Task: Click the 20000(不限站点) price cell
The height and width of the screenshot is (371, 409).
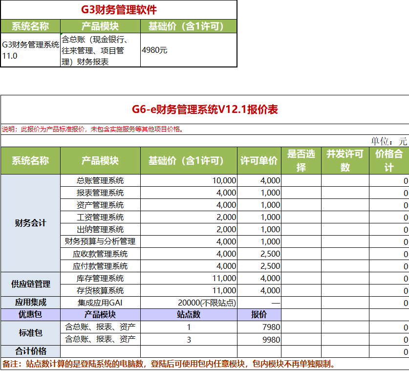Action: click(x=189, y=303)
